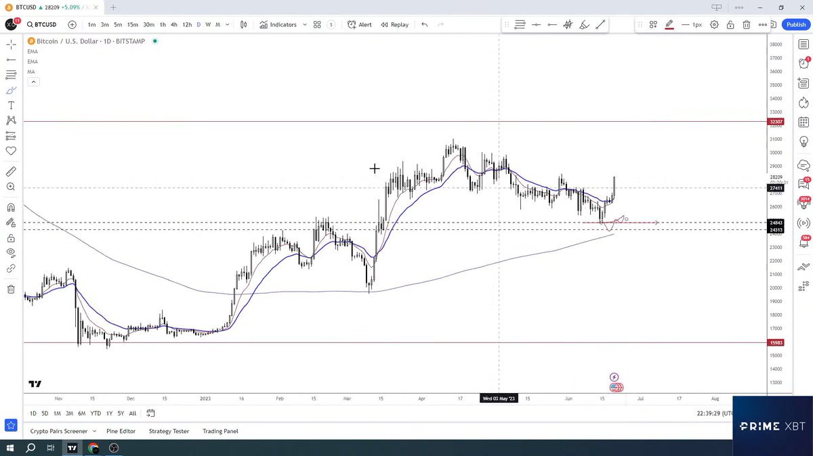Click the blue Publish button

pos(796,24)
